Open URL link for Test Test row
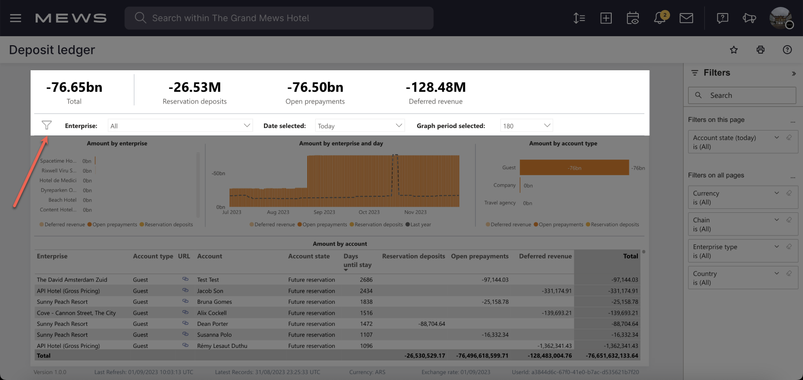The width and height of the screenshot is (803, 380). (x=185, y=279)
